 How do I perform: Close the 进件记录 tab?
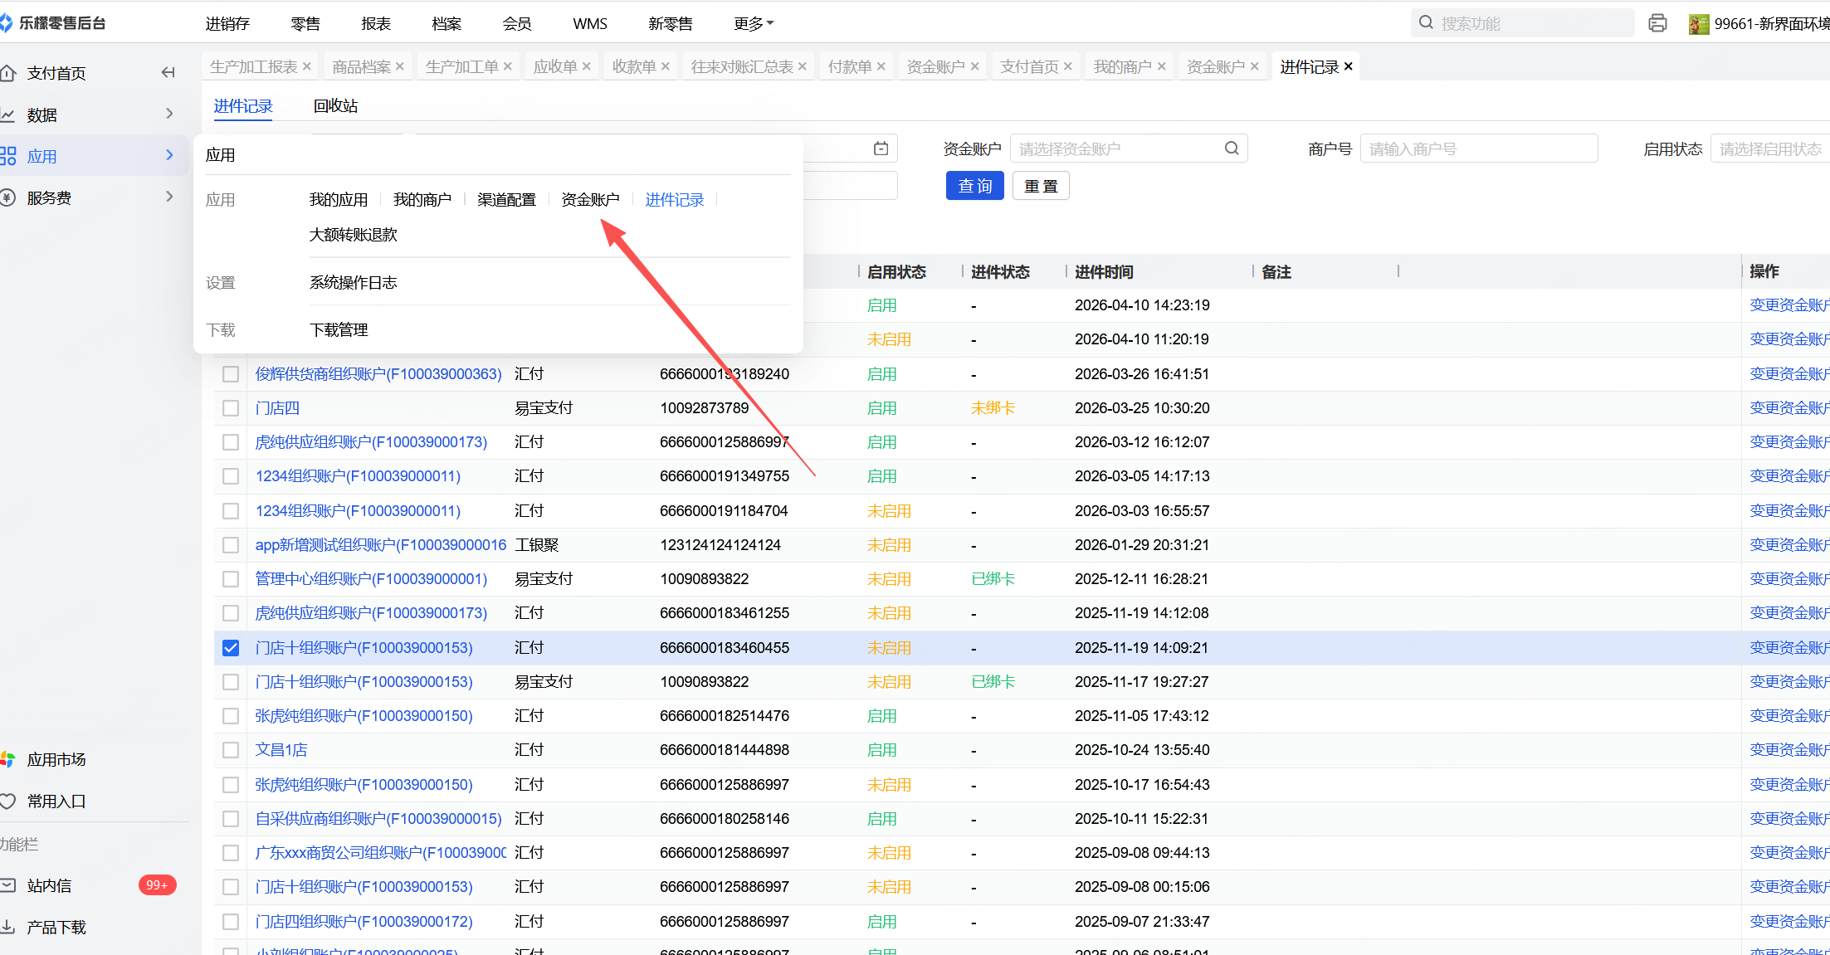1349,66
